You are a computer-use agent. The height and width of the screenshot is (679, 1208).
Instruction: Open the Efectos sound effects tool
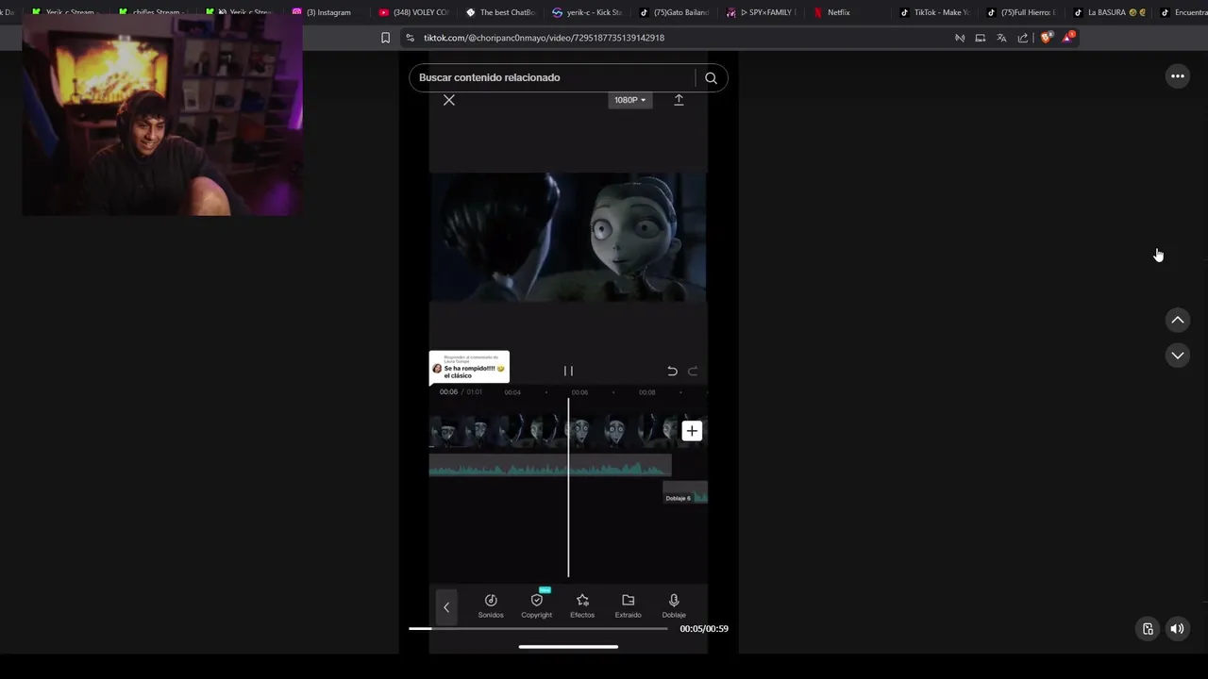click(x=582, y=605)
